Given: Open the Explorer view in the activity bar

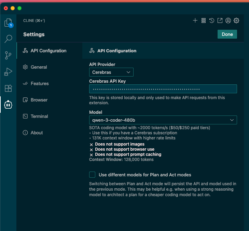Looking at the screenshot, I should pos(8,23).
